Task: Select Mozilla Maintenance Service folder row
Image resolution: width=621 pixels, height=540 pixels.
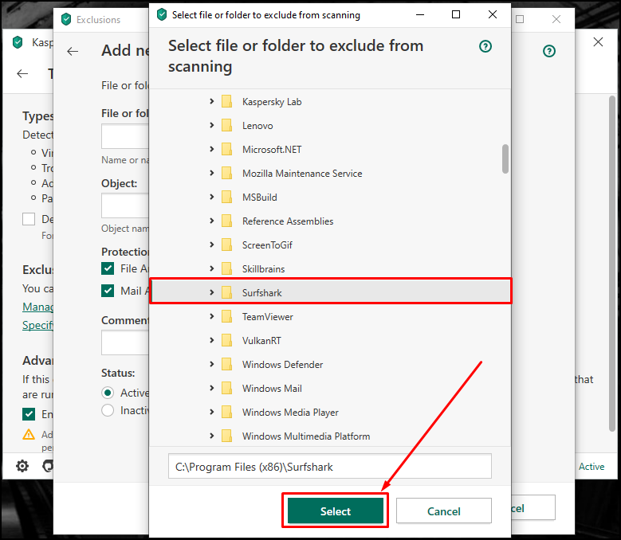Action: click(330, 173)
